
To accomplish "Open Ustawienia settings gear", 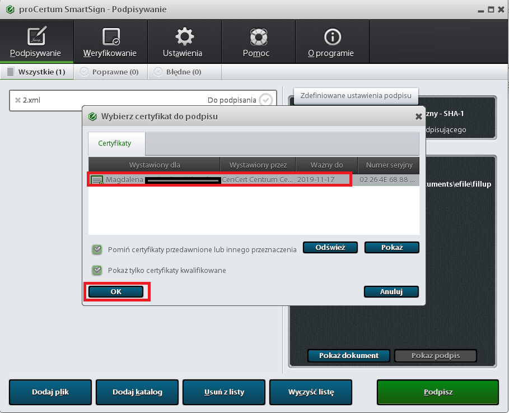I will click(184, 41).
